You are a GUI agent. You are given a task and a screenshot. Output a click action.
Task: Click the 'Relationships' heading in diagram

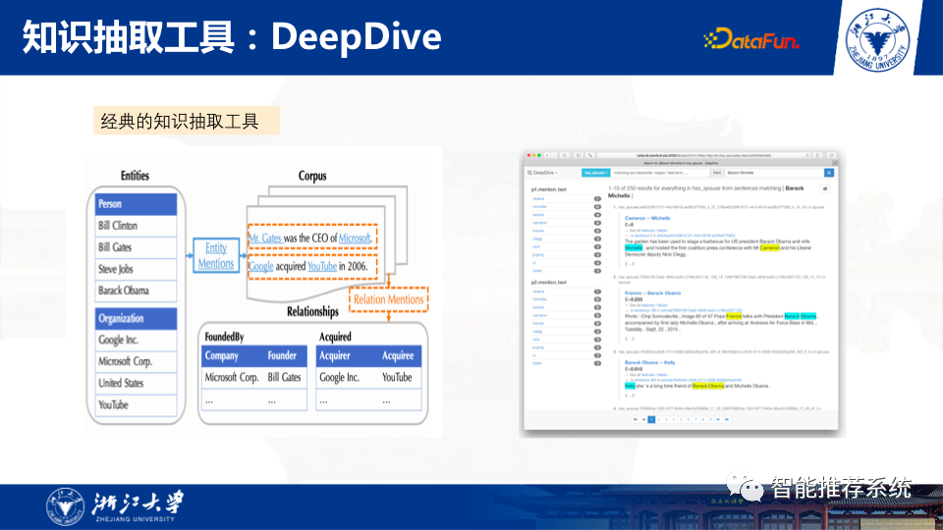click(312, 312)
